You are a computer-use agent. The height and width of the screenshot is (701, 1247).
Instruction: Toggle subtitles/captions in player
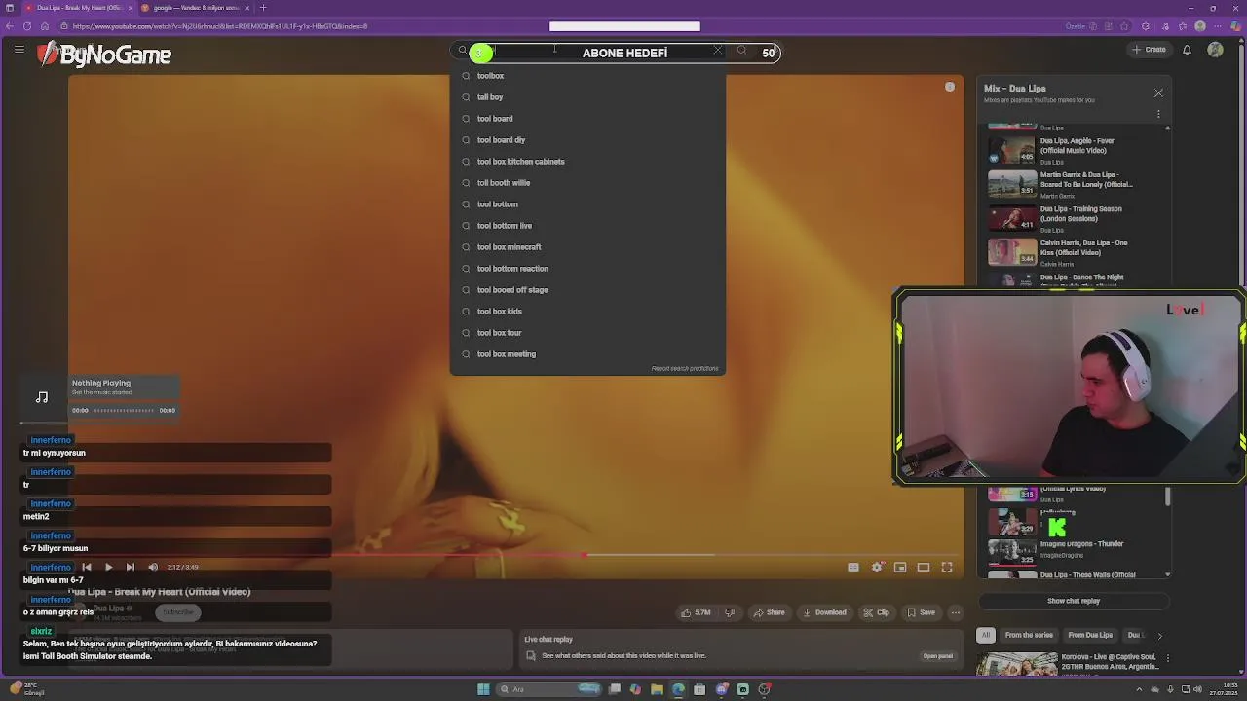tap(853, 567)
